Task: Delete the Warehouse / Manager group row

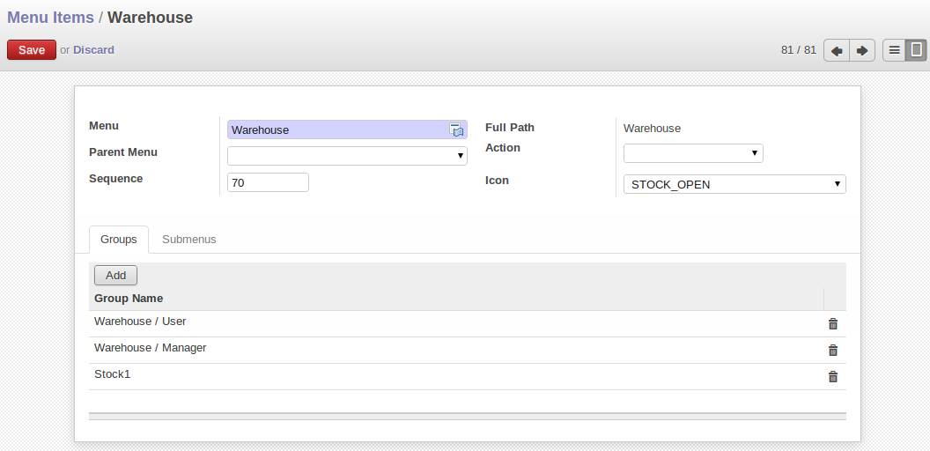Action: pos(832,351)
